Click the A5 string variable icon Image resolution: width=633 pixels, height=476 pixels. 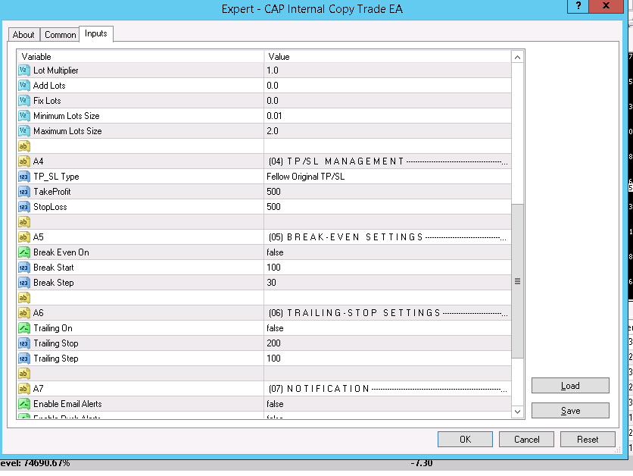(23, 237)
